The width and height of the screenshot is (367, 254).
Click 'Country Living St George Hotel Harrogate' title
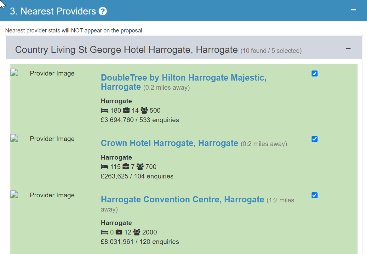[x=126, y=50]
